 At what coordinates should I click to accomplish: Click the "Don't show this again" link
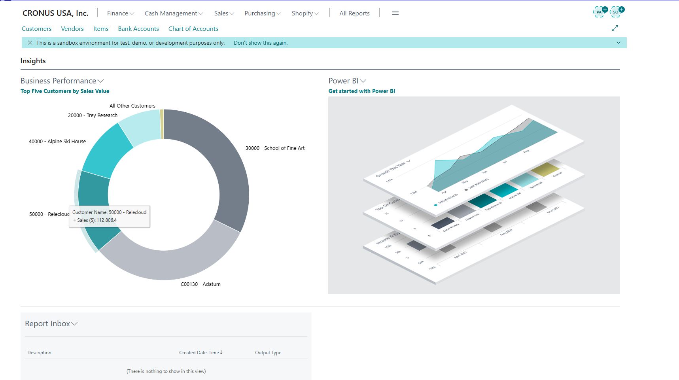pos(260,43)
